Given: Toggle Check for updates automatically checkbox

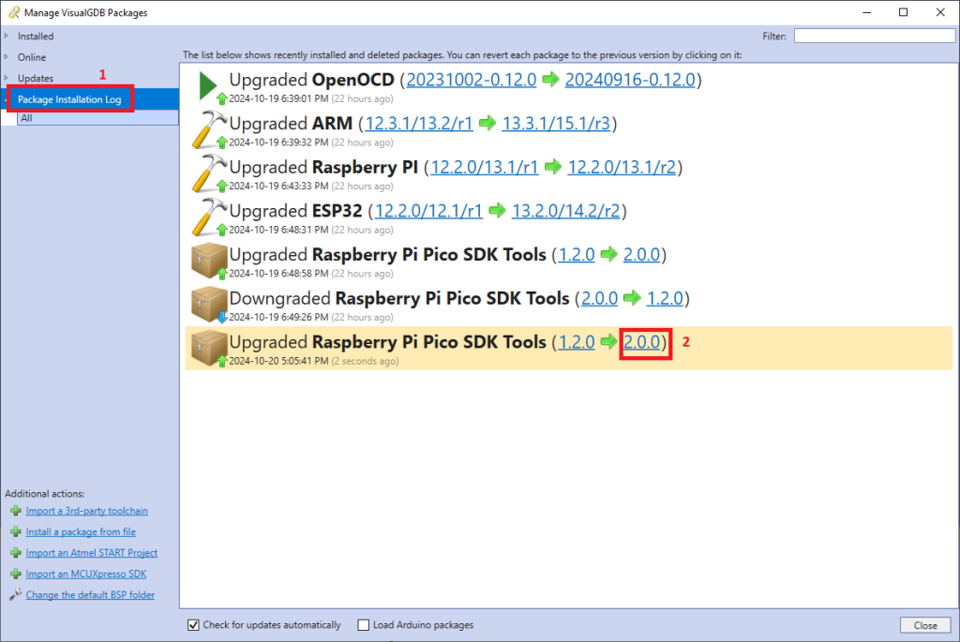Looking at the screenshot, I should [x=193, y=625].
